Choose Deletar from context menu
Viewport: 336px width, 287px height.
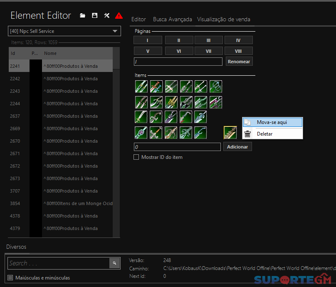tap(272, 134)
